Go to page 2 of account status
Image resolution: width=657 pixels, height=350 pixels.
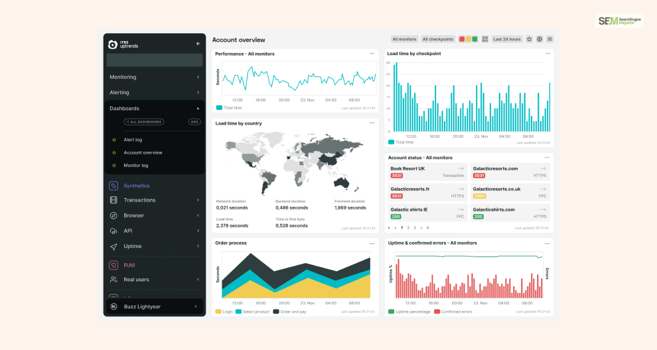409,228
